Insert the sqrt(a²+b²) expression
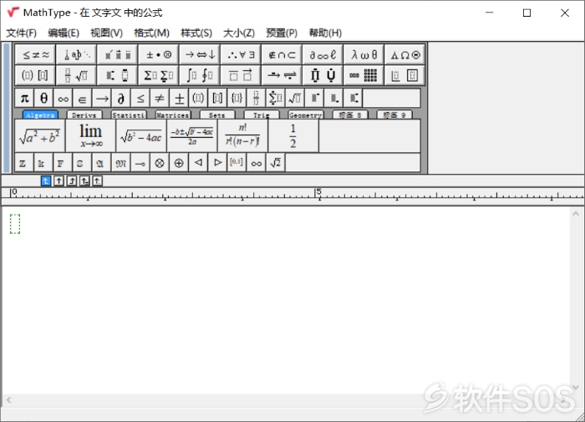Screen dimensions: 585x422 pyautogui.click(x=40, y=136)
